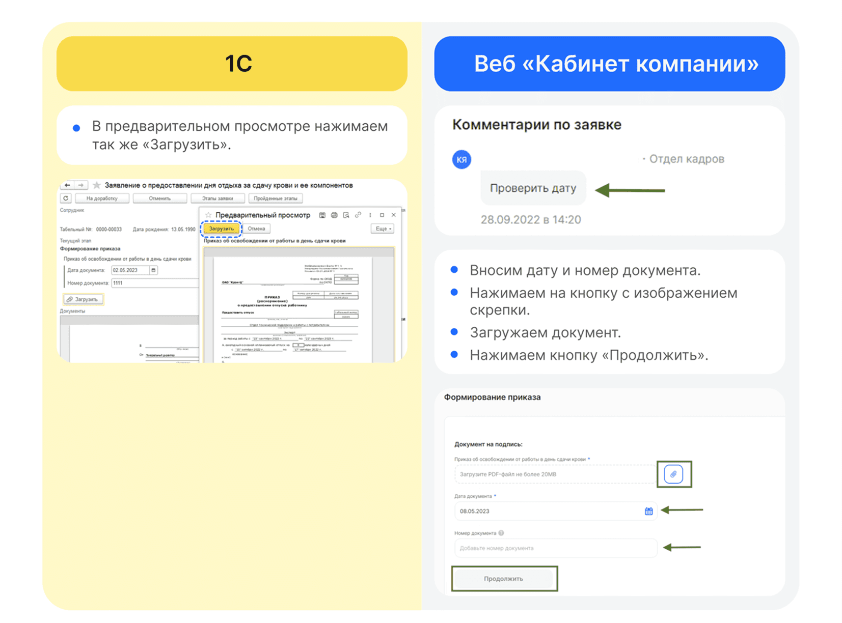
Task: Expand the 'Еще' dropdown in the preview
Action: pos(383,229)
